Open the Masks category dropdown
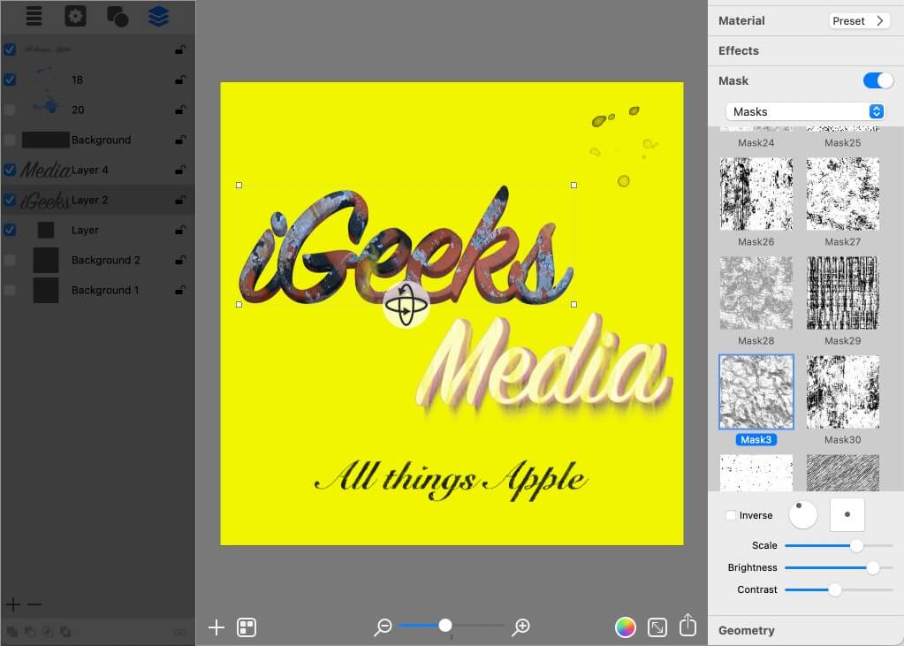 805,111
